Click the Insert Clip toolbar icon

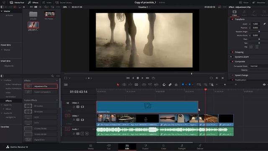144,85
